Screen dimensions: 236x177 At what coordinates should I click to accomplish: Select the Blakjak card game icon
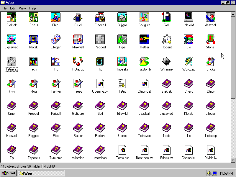pos(12,17)
